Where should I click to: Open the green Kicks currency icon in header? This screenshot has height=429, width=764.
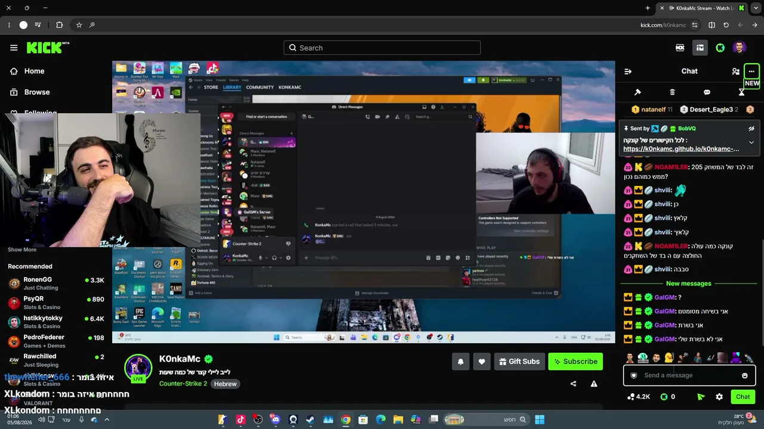click(720, 48)
